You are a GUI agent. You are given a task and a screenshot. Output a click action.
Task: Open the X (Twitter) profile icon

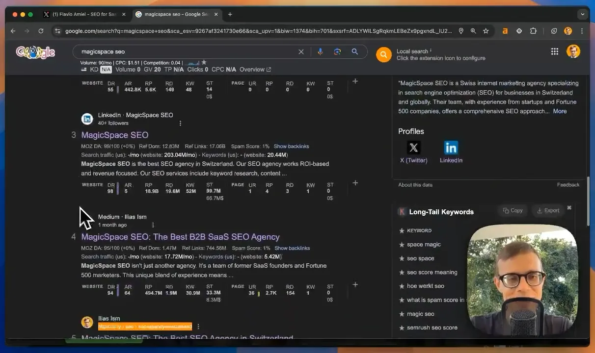pos(414,148)
